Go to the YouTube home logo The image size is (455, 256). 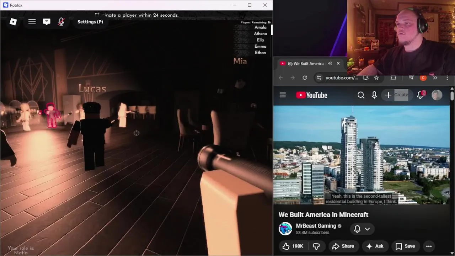coord(312,95)
